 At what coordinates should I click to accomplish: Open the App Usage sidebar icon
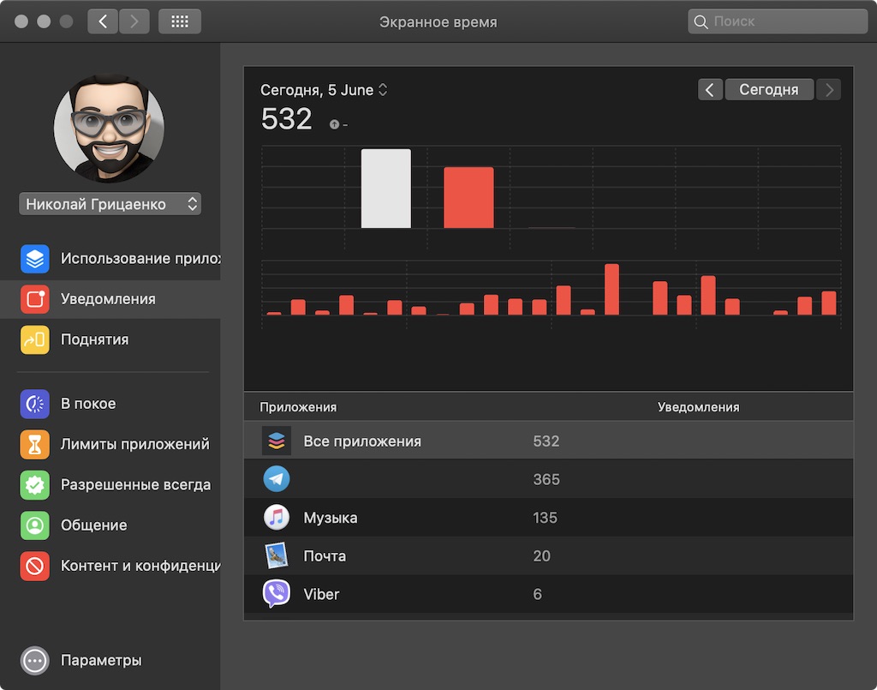(34, 259)
